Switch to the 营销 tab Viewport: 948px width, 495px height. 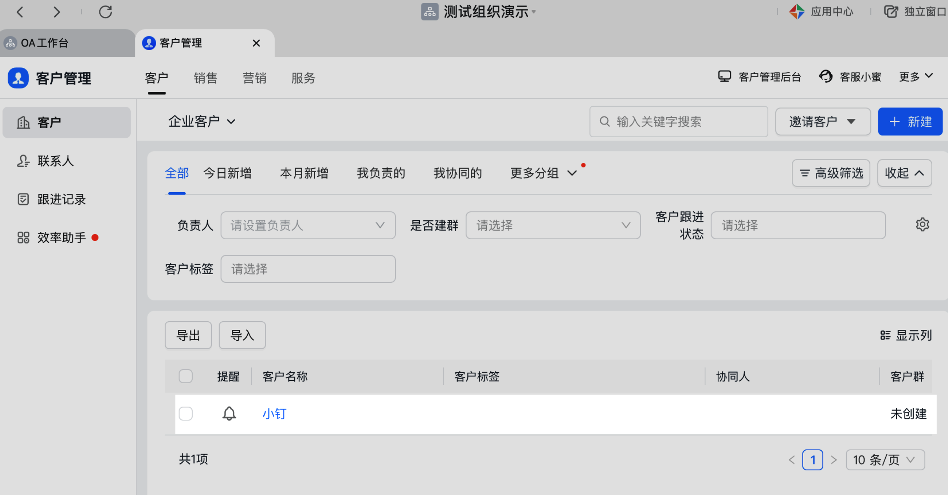click(x=254, y=78)
